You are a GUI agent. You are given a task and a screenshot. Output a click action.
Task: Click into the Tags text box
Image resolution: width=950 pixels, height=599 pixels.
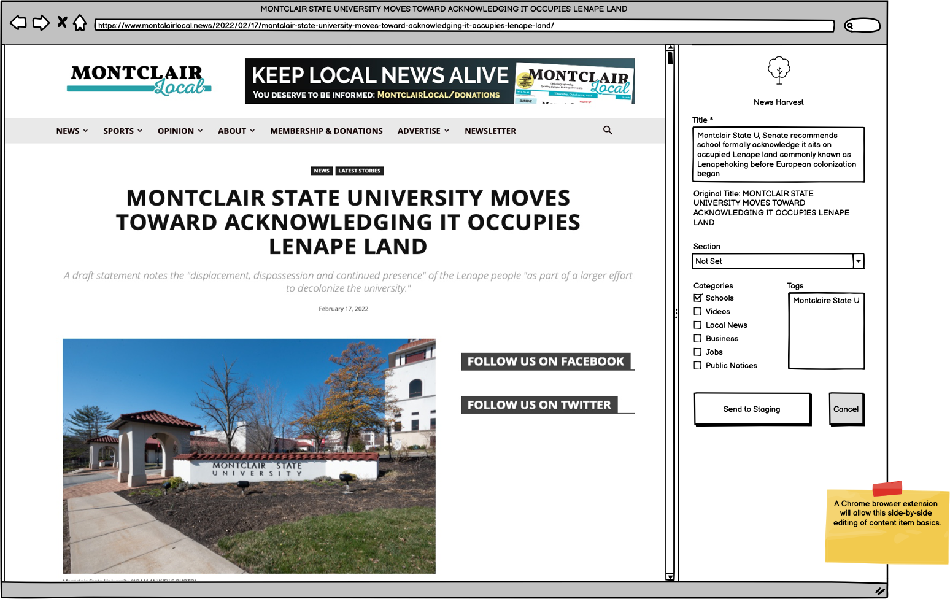[x=826, y=334]
